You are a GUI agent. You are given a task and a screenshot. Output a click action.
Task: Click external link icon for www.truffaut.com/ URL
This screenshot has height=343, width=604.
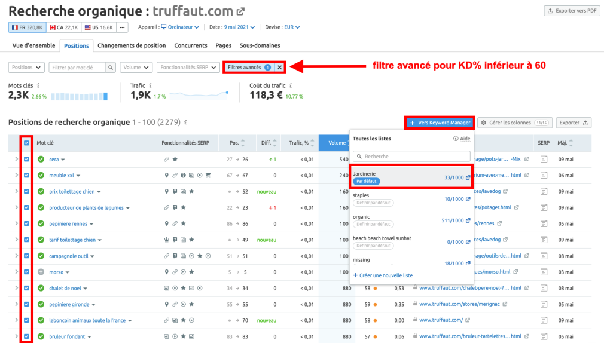[468, 320]
